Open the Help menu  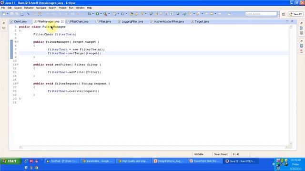click(x=89, y=8)
